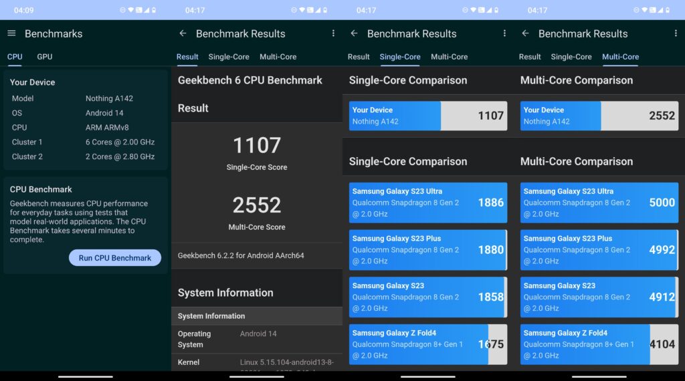
Task: Tap Your Device bar showing 1107
Action: 427,116
